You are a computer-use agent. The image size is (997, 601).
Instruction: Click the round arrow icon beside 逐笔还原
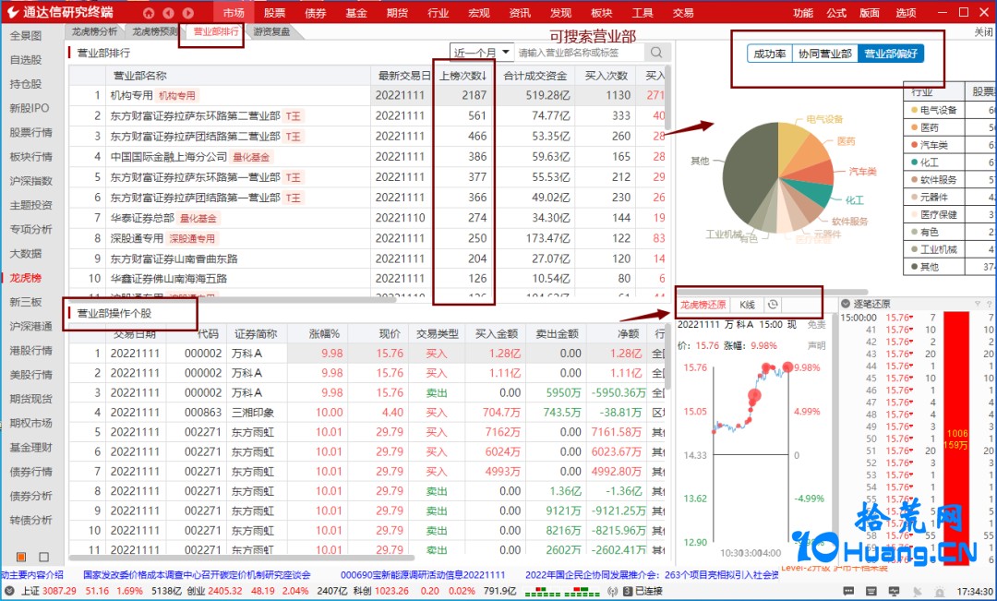tap(846, 304)
